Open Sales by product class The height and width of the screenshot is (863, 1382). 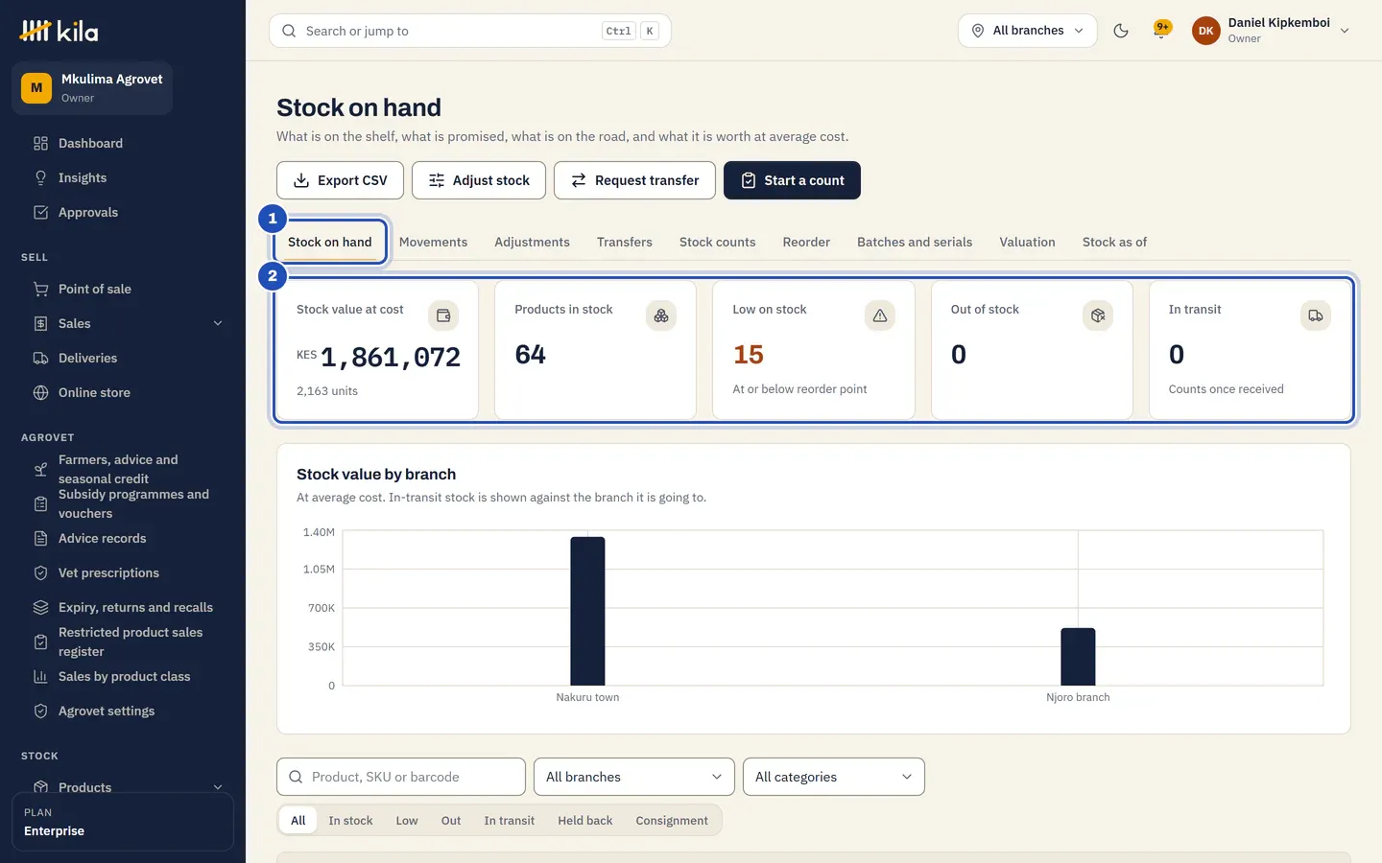[123, 676]
